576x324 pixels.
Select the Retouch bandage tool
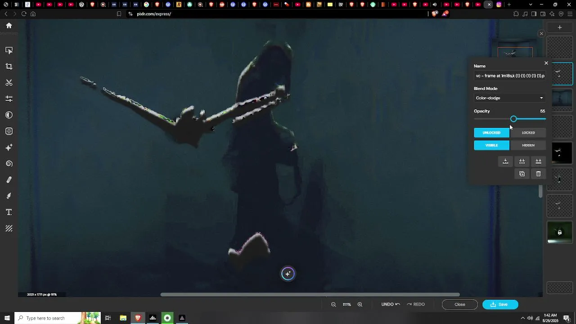click(x=9, y=180)
